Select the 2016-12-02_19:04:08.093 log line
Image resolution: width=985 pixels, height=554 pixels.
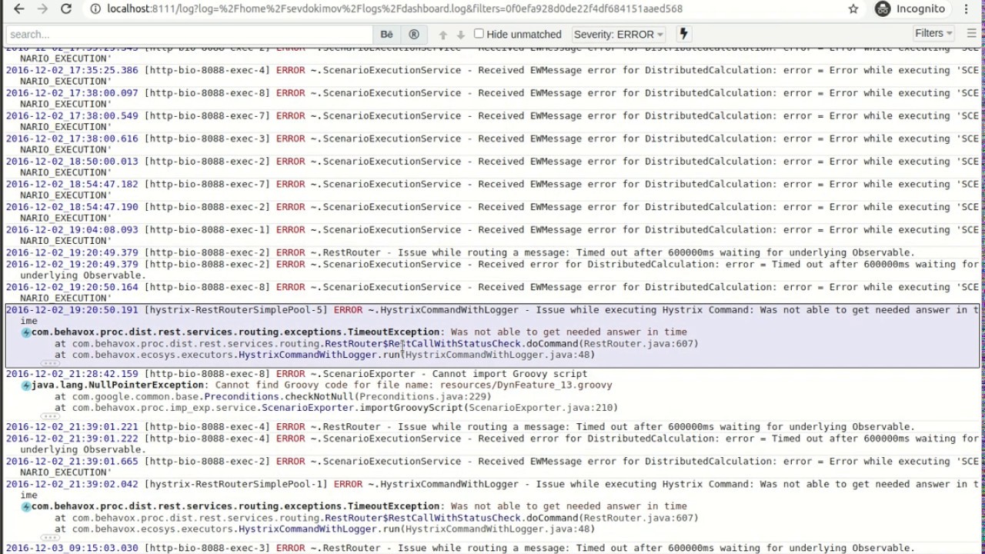(x=492, y=235)
